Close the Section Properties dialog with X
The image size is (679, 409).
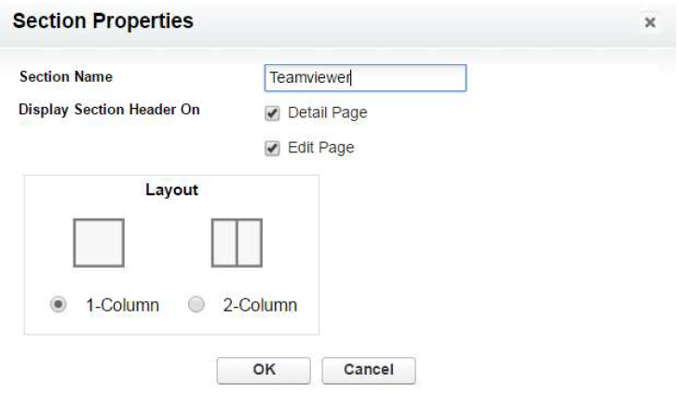(649, 22)
